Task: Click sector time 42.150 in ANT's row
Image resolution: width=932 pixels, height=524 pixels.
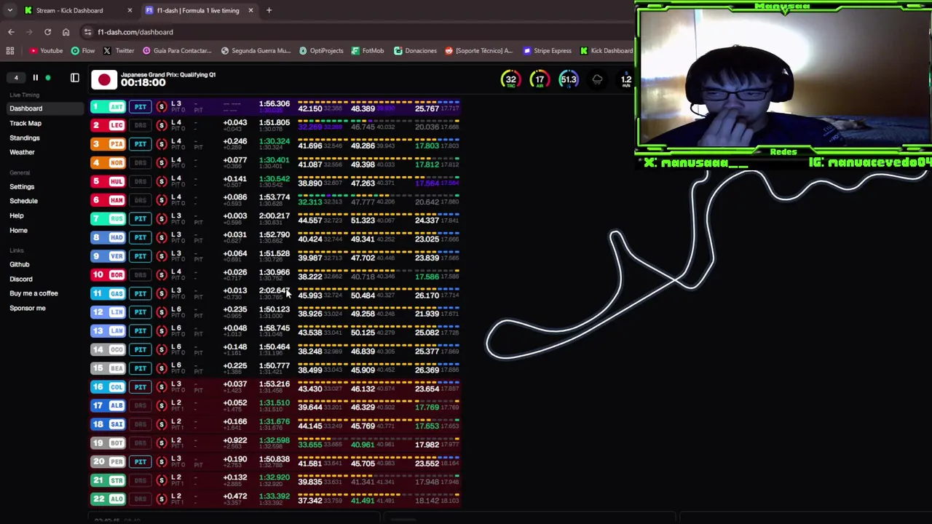Action: [x=310, y=109]
